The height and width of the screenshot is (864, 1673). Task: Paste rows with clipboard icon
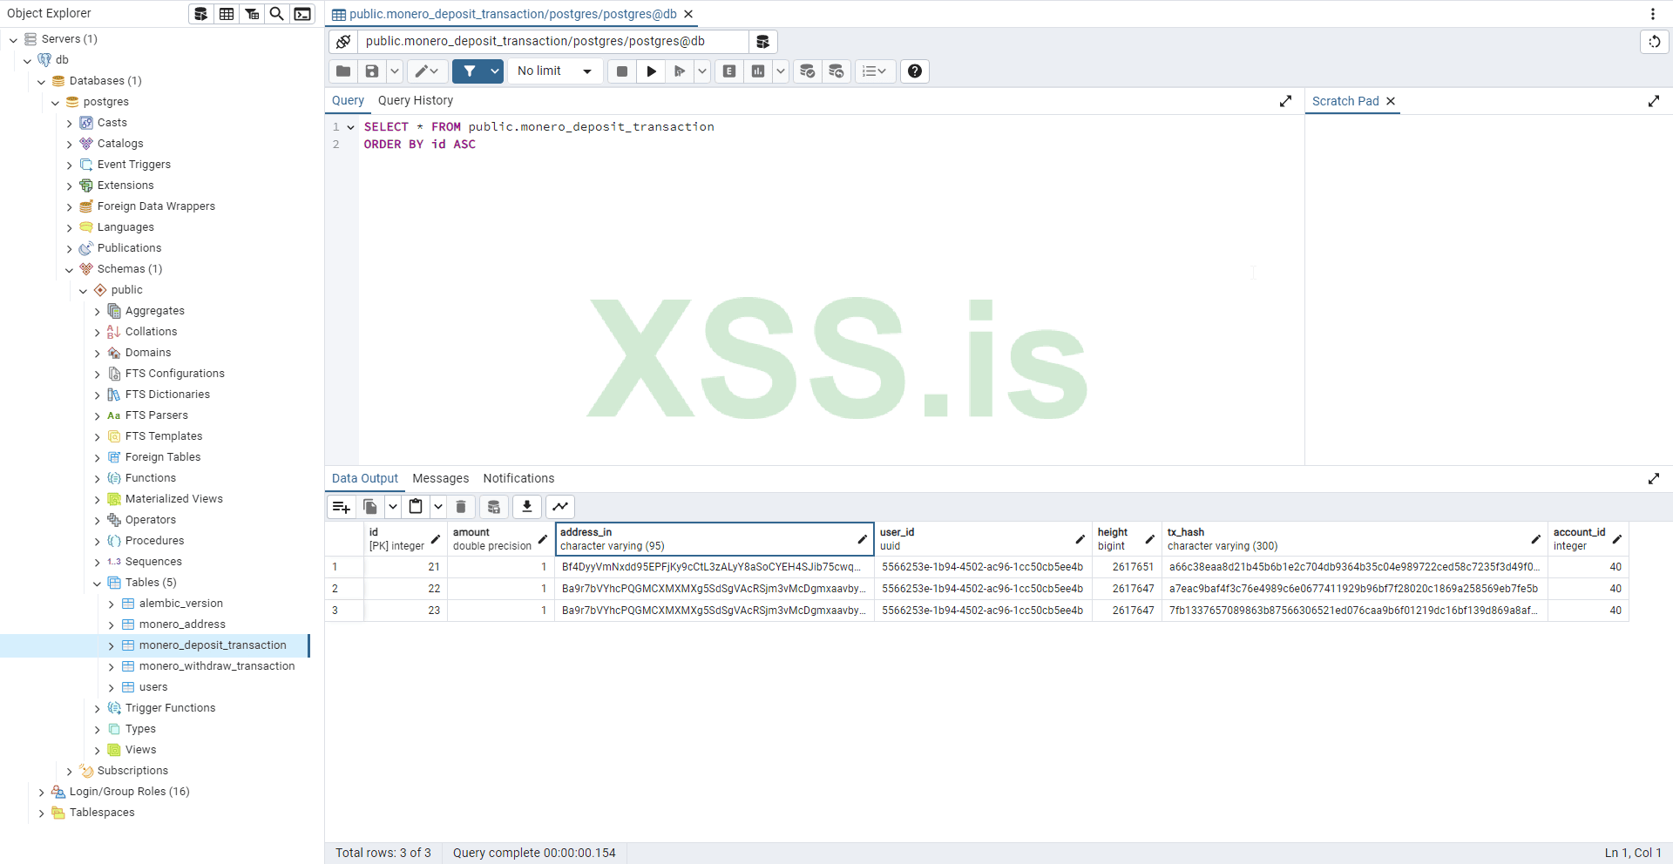click(416, 507)
